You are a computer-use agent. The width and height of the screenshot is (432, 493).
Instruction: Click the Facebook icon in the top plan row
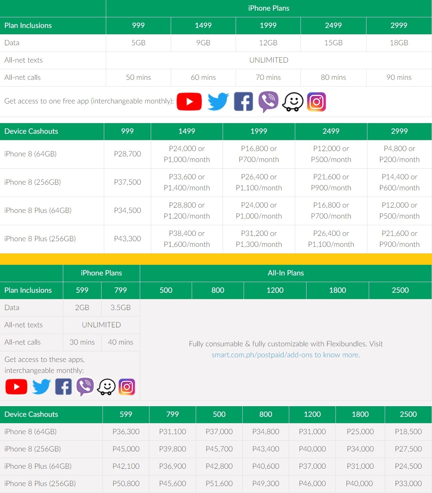243,101
